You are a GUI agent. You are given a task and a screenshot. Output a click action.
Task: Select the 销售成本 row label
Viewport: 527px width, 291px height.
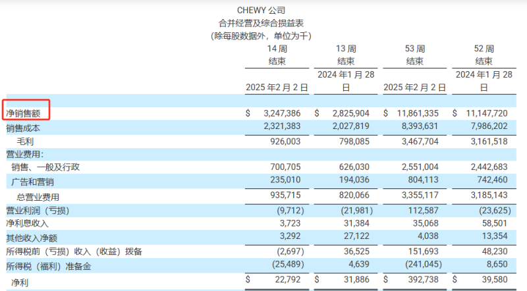[24, 127]
